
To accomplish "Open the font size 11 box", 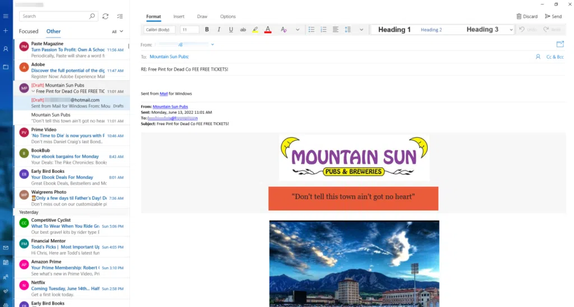I will click(189, 30).
